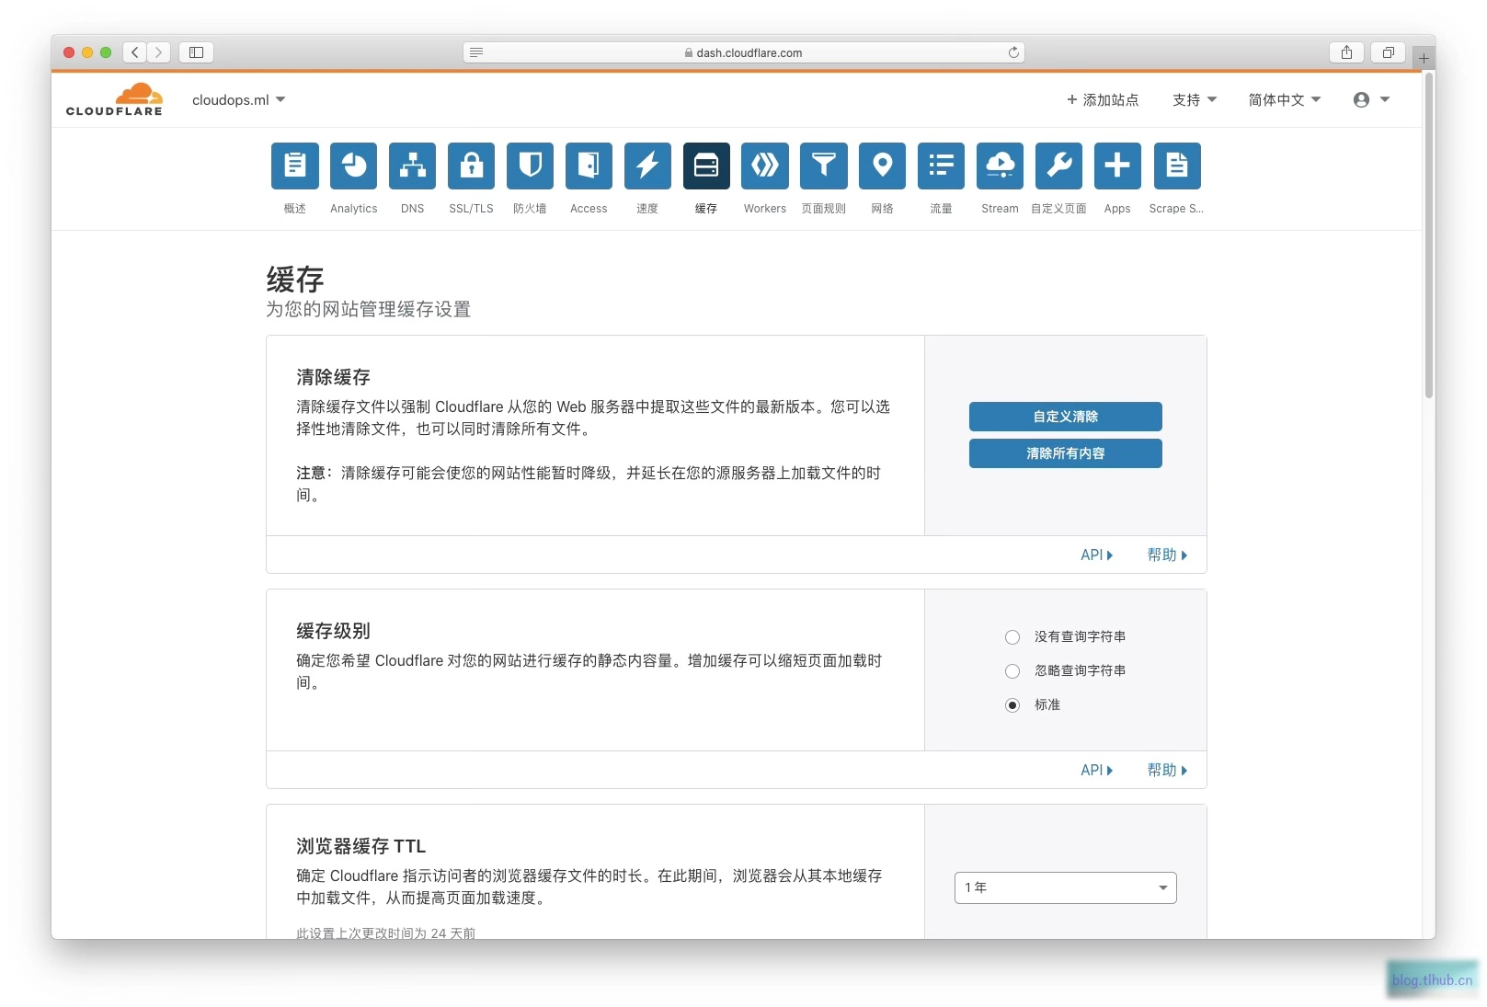Click the reader view icon in address bar
1487x1007 pixels.
476,52
